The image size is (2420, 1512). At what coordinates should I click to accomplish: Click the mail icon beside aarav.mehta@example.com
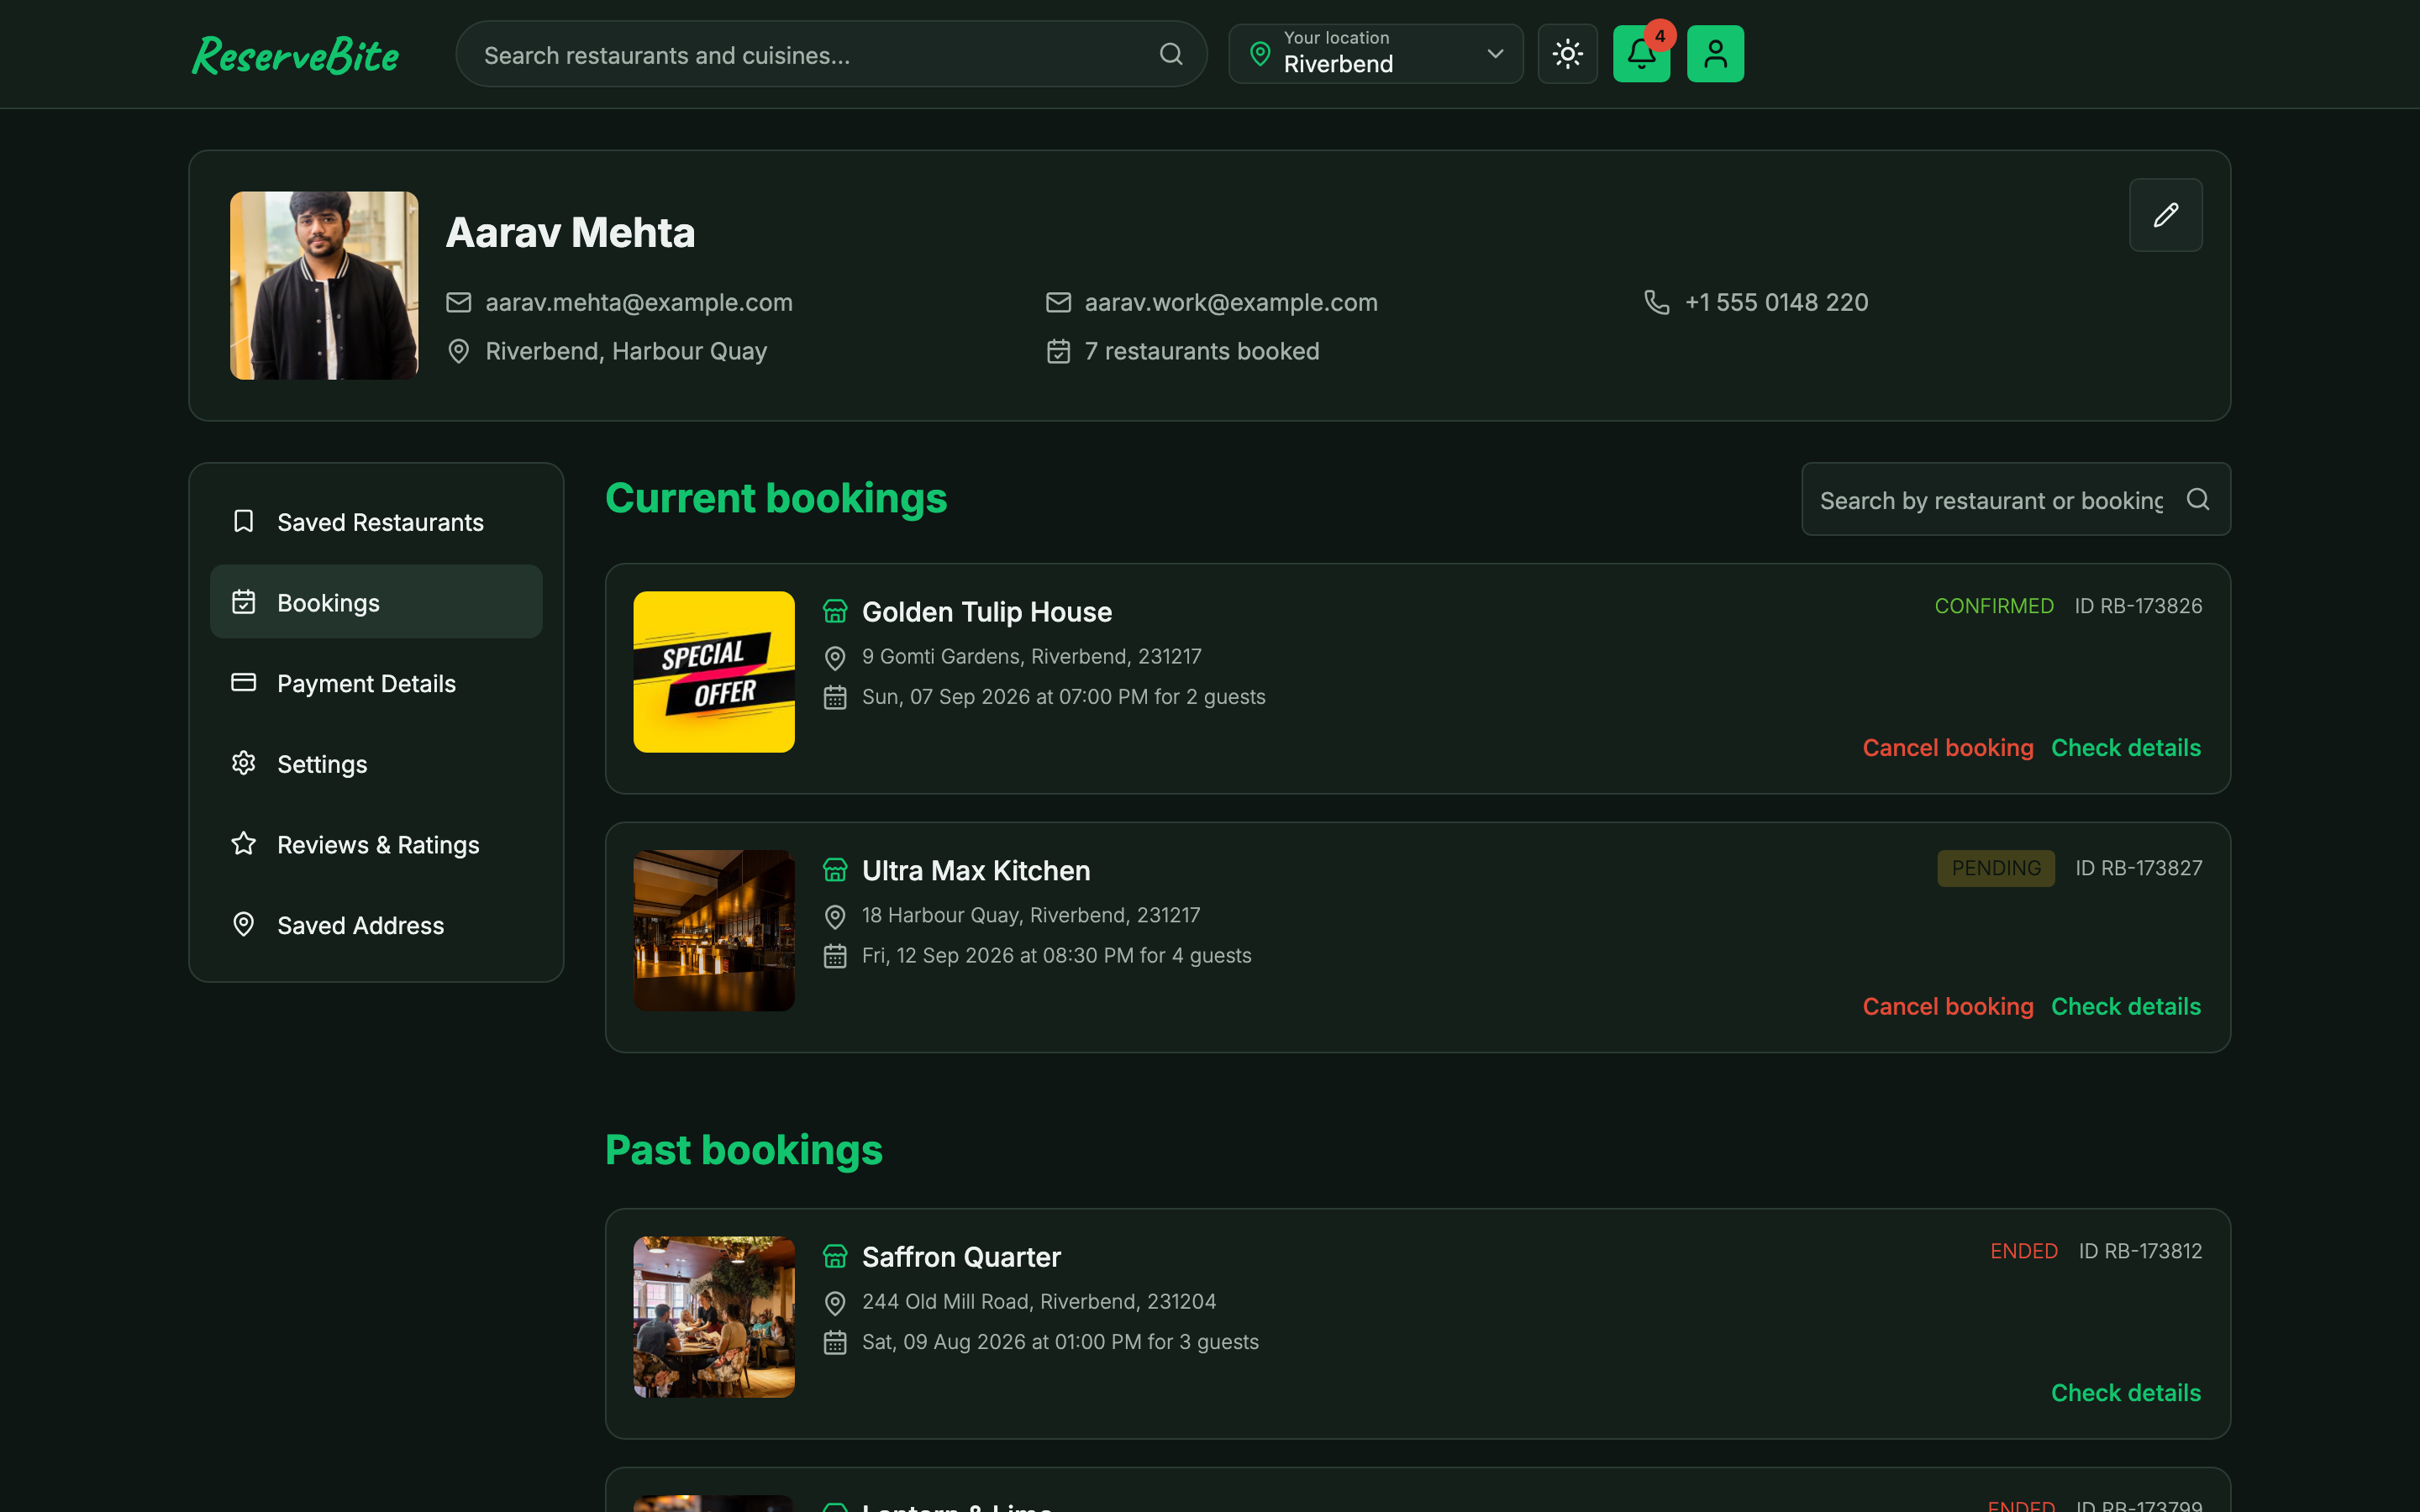458,302
